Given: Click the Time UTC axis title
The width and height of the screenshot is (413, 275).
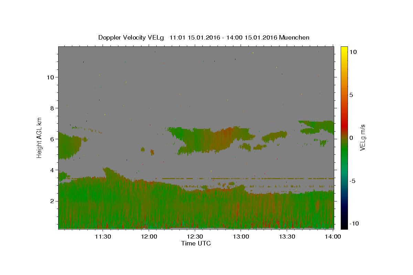Looking at the screenshot, I should 196,243.
